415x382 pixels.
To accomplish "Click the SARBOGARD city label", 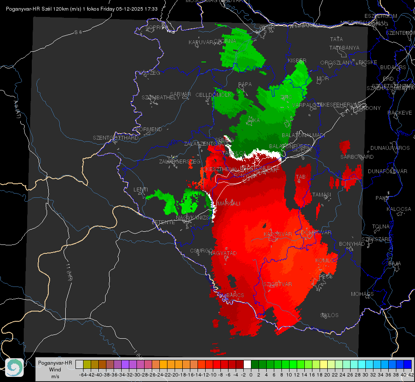I will pos(357,157).
